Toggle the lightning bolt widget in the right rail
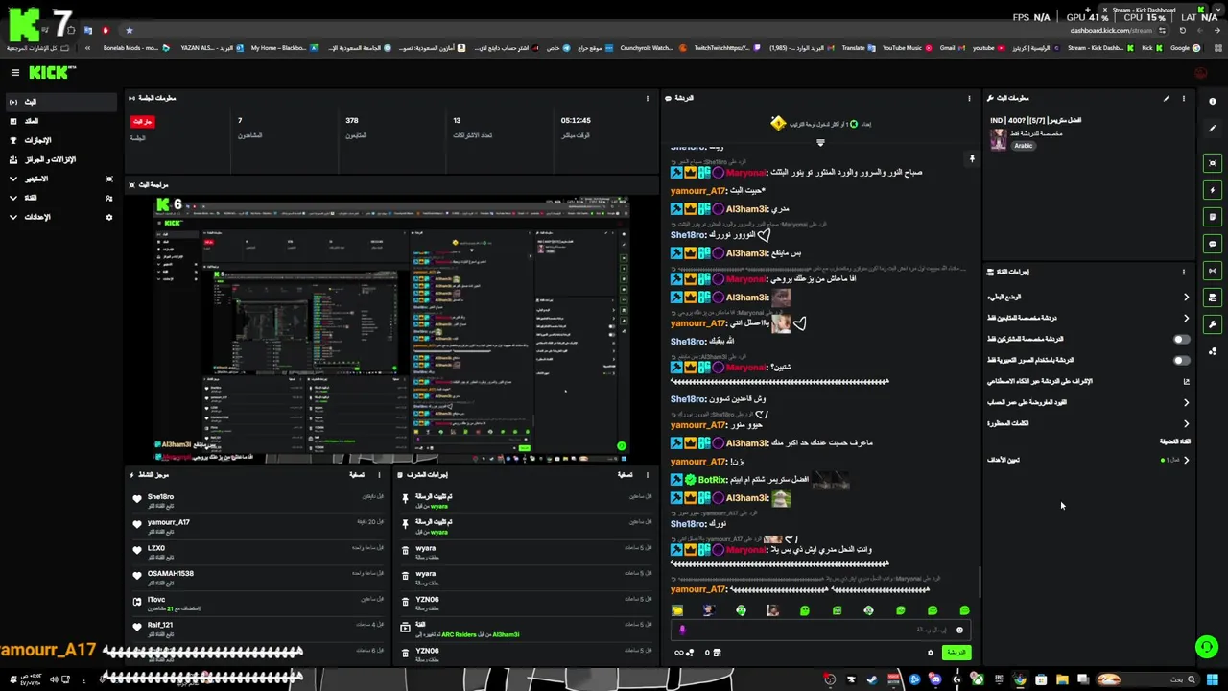 [1214, 190]
